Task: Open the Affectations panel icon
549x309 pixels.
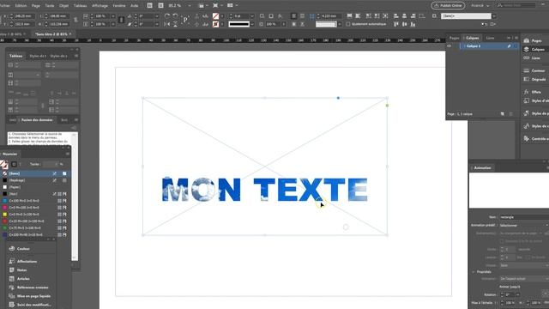Action: pos(11,261)
